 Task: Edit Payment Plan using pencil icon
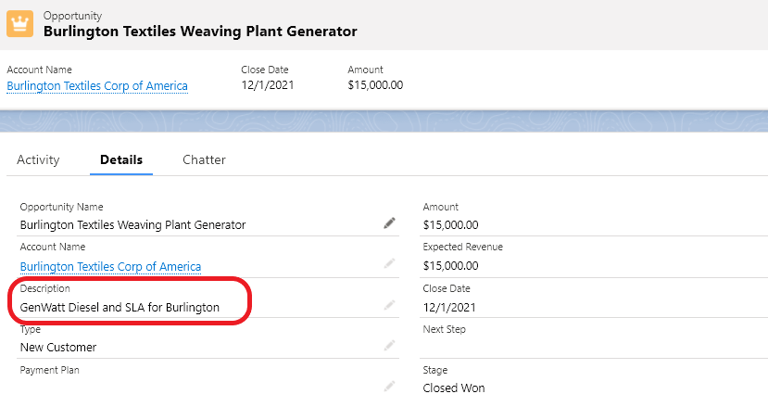390,386
